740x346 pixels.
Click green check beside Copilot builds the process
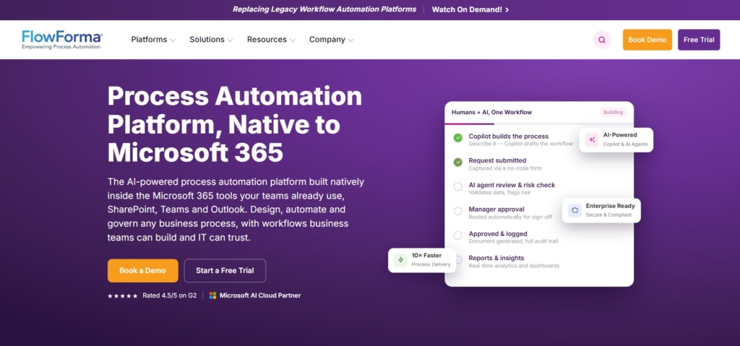pos(457,138)
